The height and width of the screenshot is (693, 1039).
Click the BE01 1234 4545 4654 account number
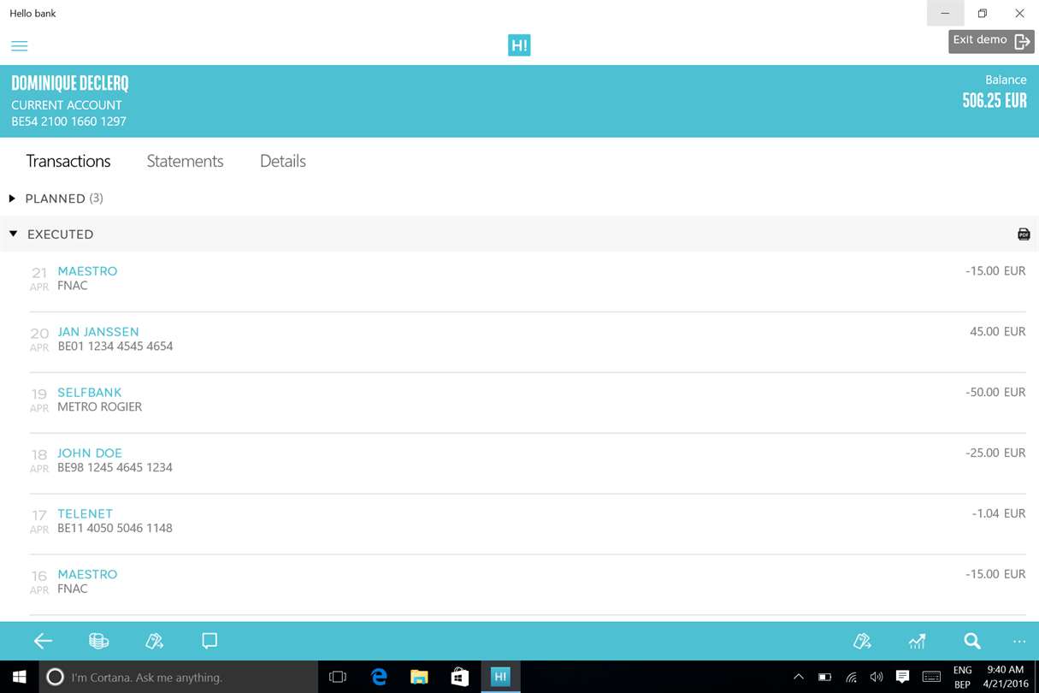coord(115,346)
